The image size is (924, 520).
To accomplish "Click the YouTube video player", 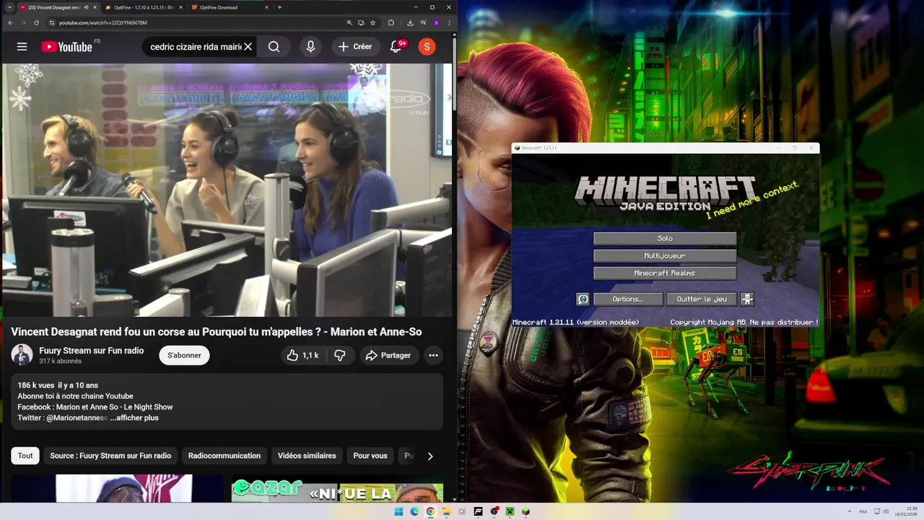I will 227,190.
